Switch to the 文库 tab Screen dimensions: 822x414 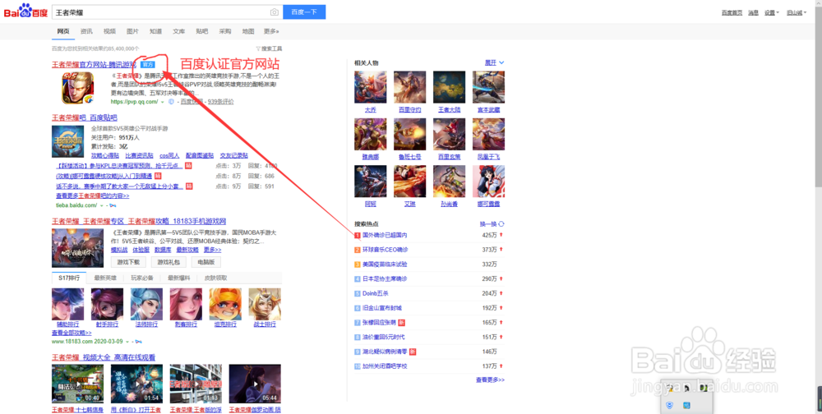(178, 31)
